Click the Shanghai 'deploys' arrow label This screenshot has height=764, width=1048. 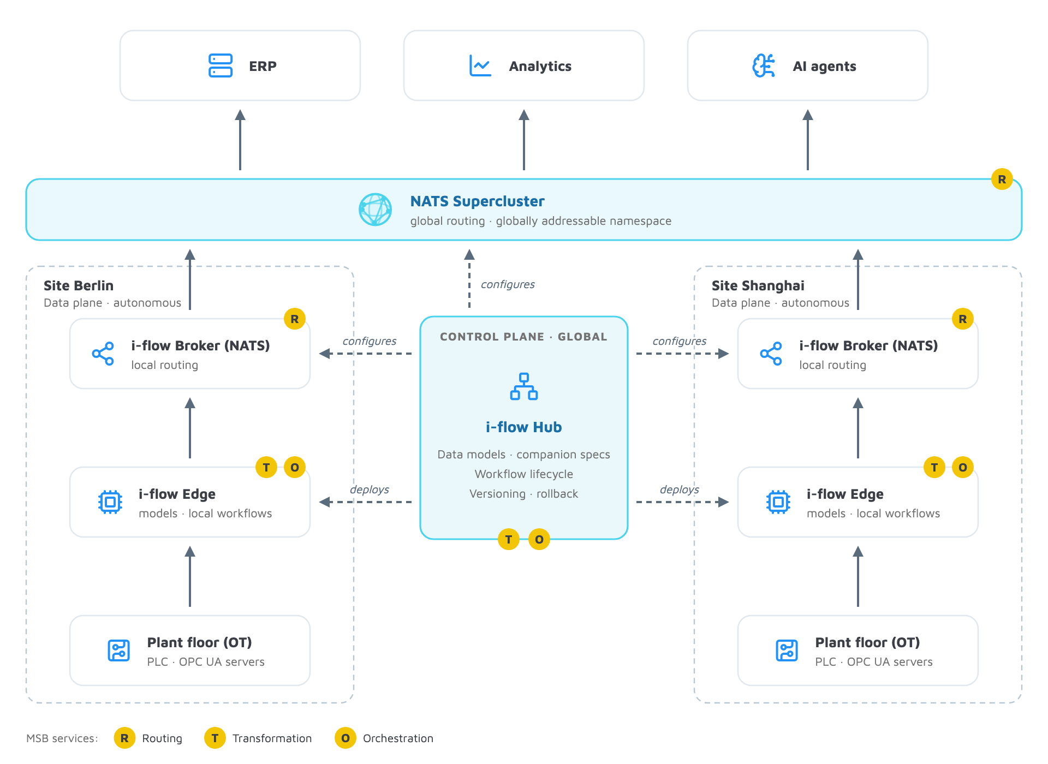[x=680, y=490]
